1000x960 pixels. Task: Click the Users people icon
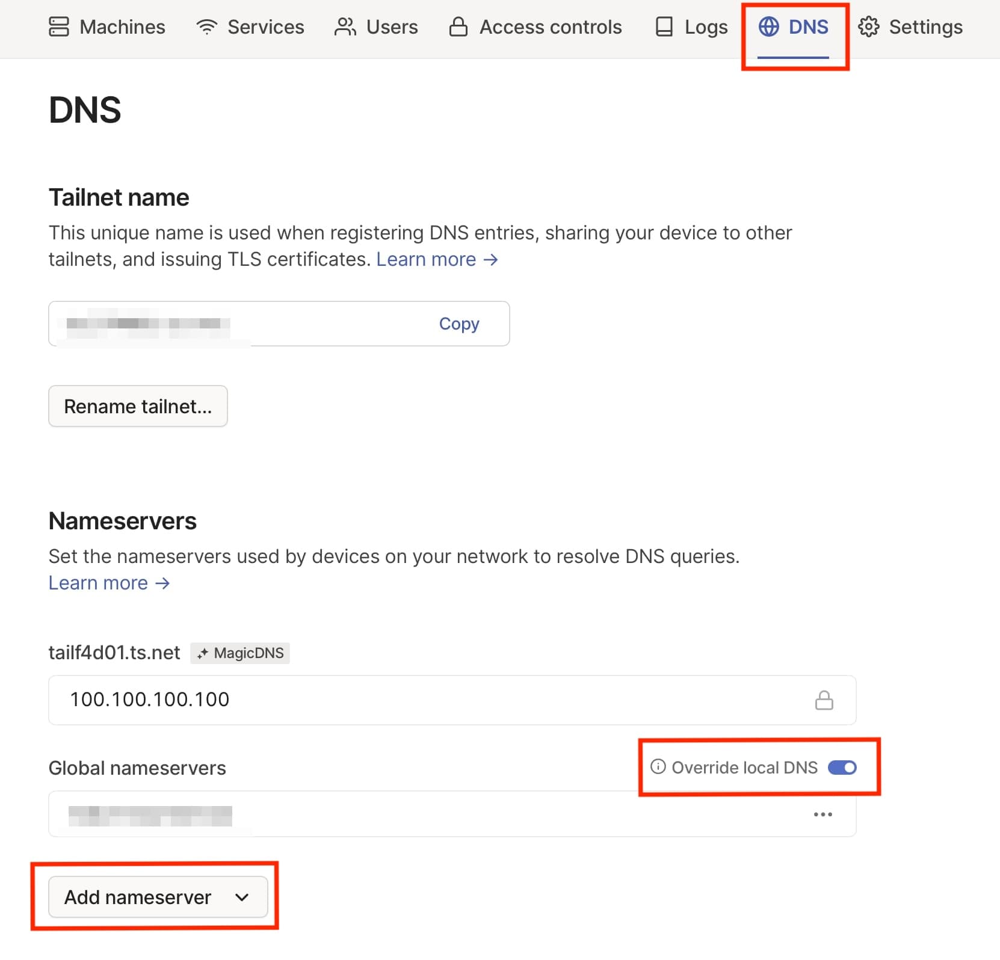pyautogui.click(x=345, y=27)
